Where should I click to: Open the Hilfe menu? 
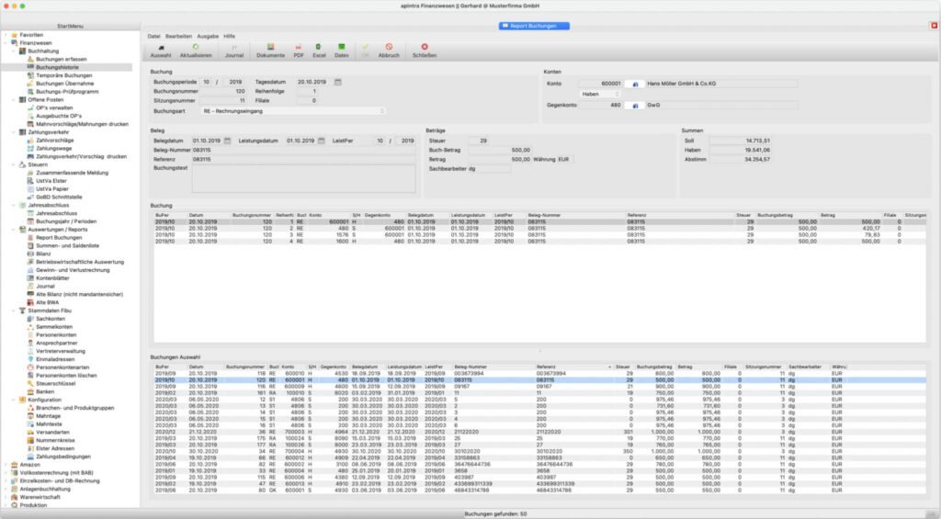coord(229,37)
